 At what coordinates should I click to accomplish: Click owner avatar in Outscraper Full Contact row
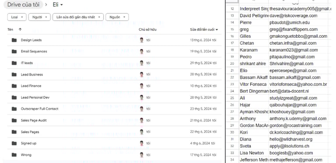141,109
